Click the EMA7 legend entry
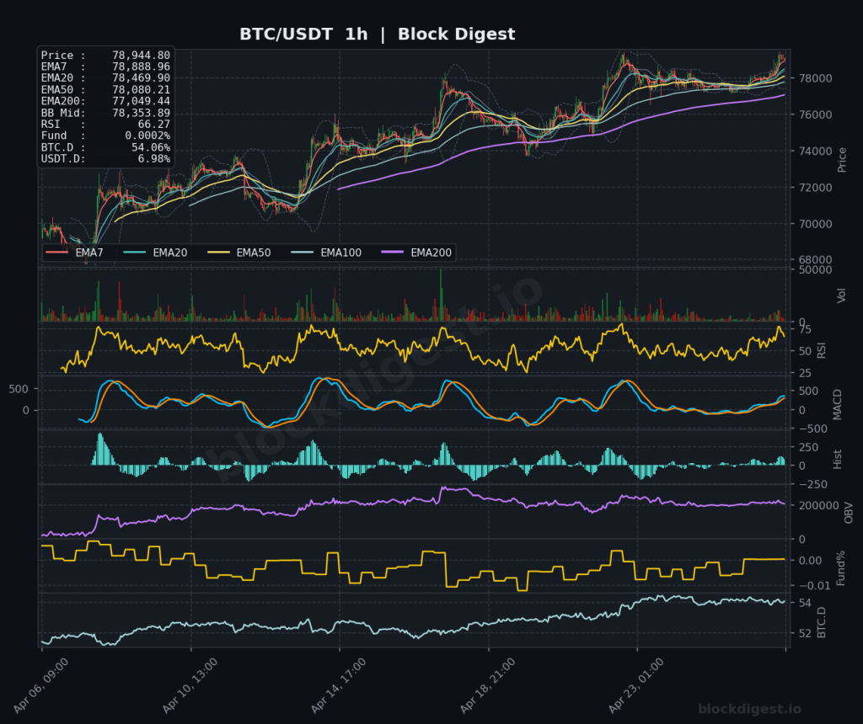The height and width of the screenshot is (724, 863). click(74, 253)
